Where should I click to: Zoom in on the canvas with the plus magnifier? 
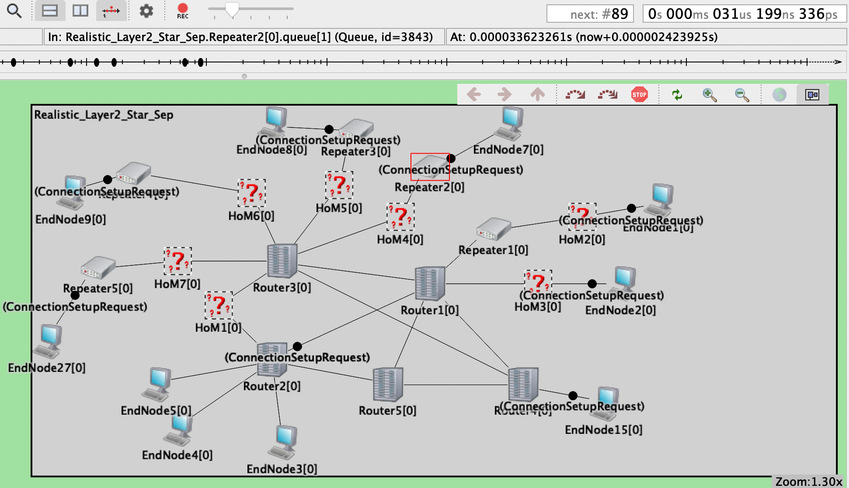(710, 94)
